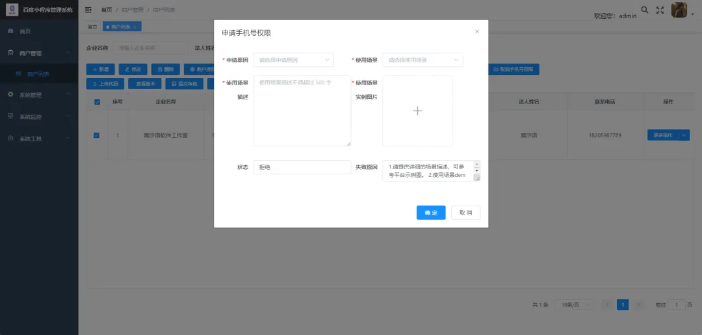Toggle the checkbox for row 1
This screenshot has width=702, height=335.
[x=97, y=135]
